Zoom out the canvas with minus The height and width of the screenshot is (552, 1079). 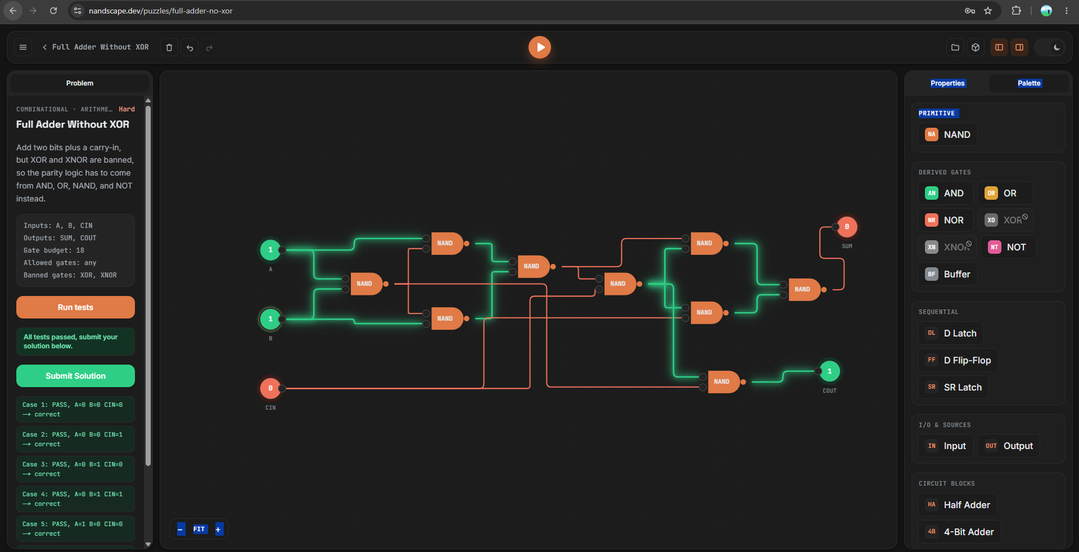pyautogui.click(x=180, y=529)
